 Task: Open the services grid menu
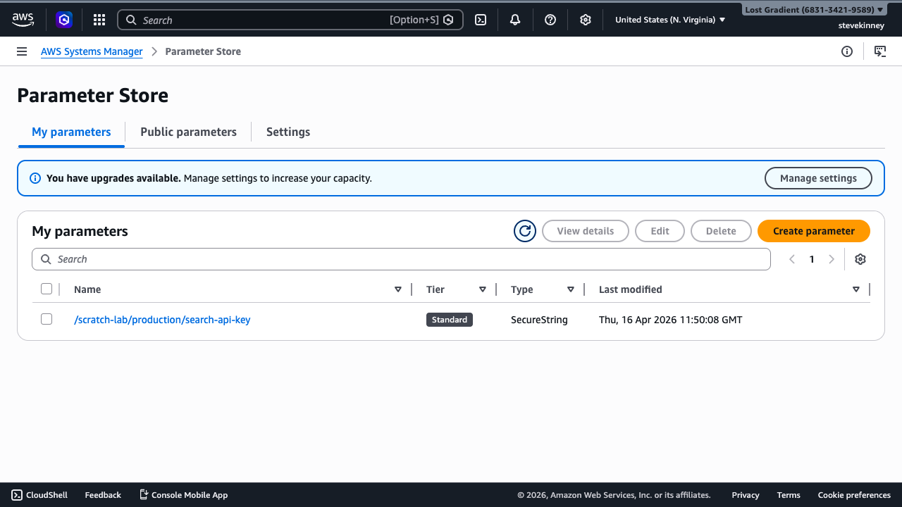pyautogui.click(x=99, y=20)
